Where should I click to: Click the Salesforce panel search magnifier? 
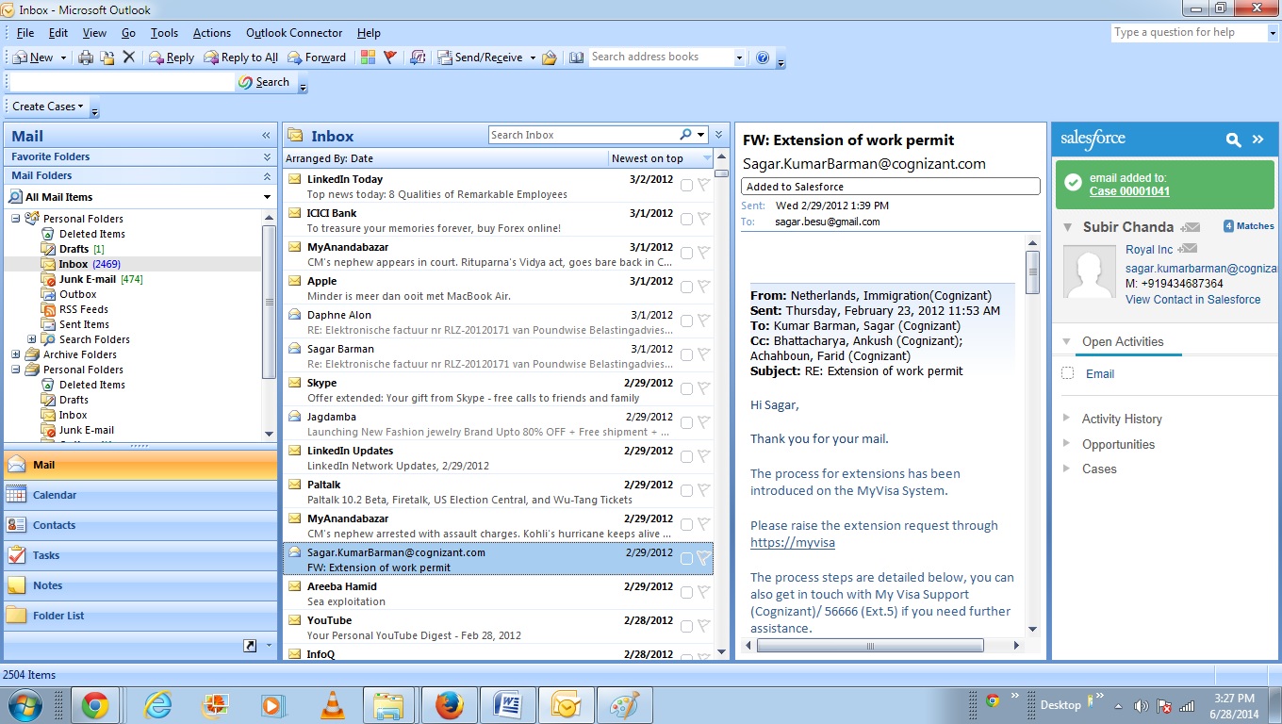(x=1233, y=140)
